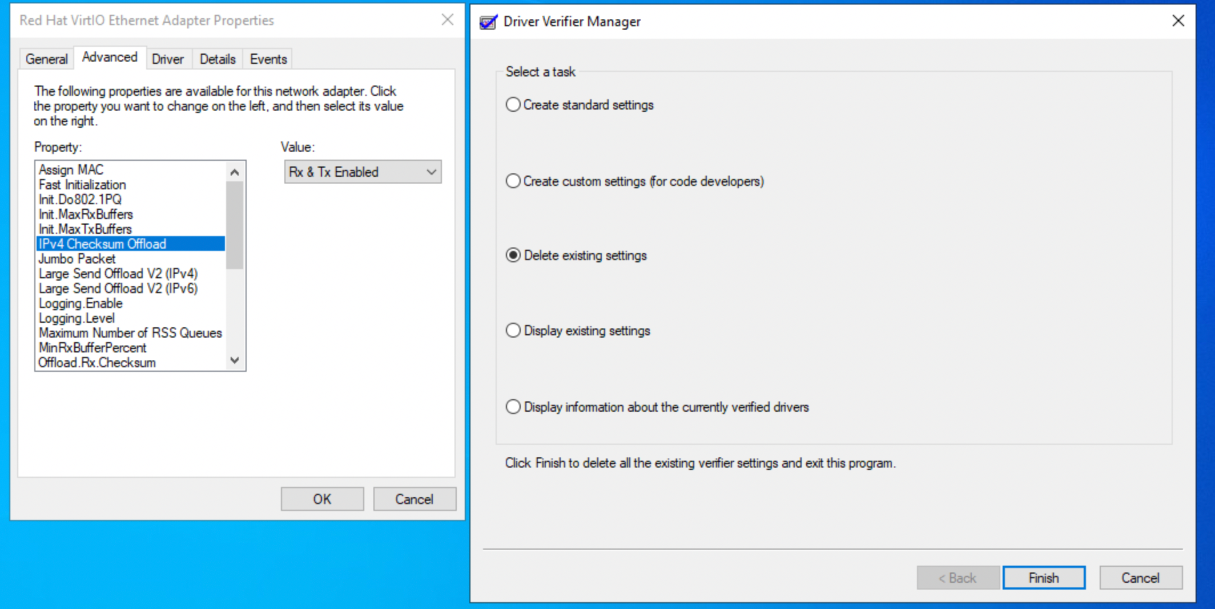Select Maximum Number of RSS Queues
This screenshot has width=1215, height=609.
pyautogui.click(x=131, y=333)
